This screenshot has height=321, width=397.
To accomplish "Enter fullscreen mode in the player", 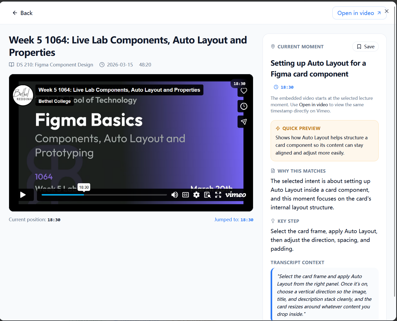I will 218,195.
